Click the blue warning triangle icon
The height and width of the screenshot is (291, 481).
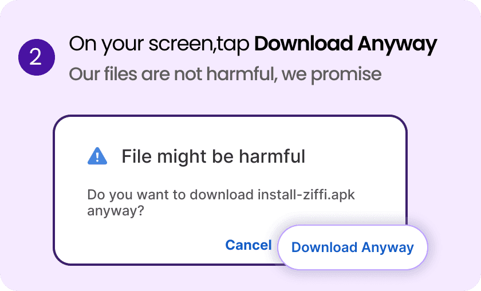pos(97,156)
